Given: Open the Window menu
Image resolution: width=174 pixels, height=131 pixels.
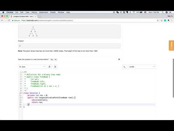Looking at the screenshot, I should 61,12.
